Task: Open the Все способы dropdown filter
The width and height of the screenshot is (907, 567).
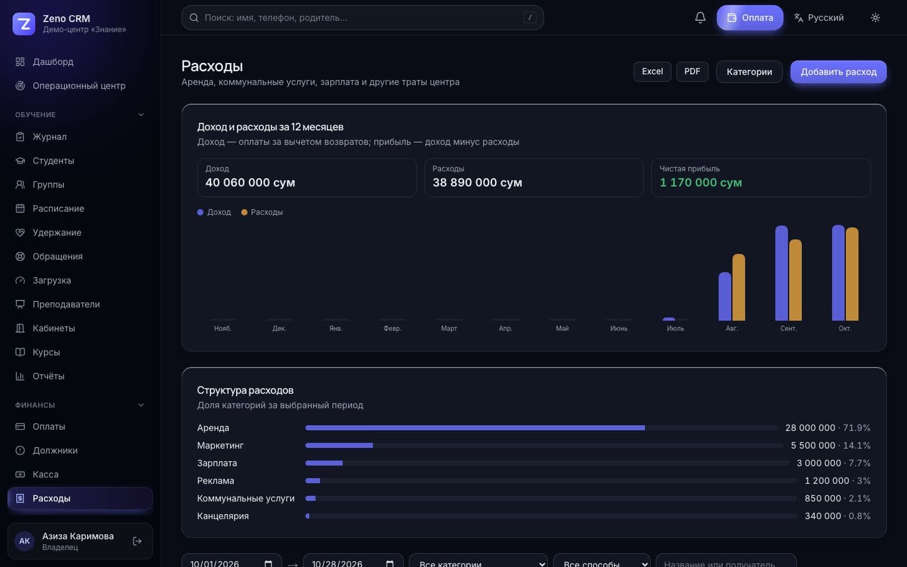Action: pyautogui.click(x=602, y=560)
